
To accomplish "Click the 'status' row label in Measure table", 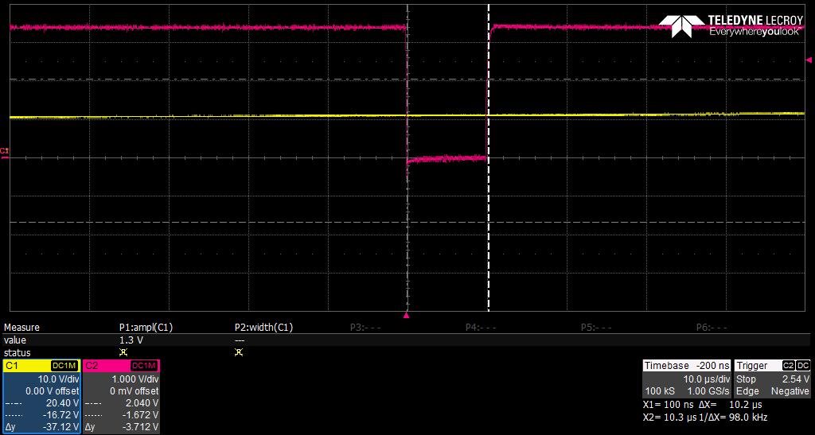I will 17,353.
